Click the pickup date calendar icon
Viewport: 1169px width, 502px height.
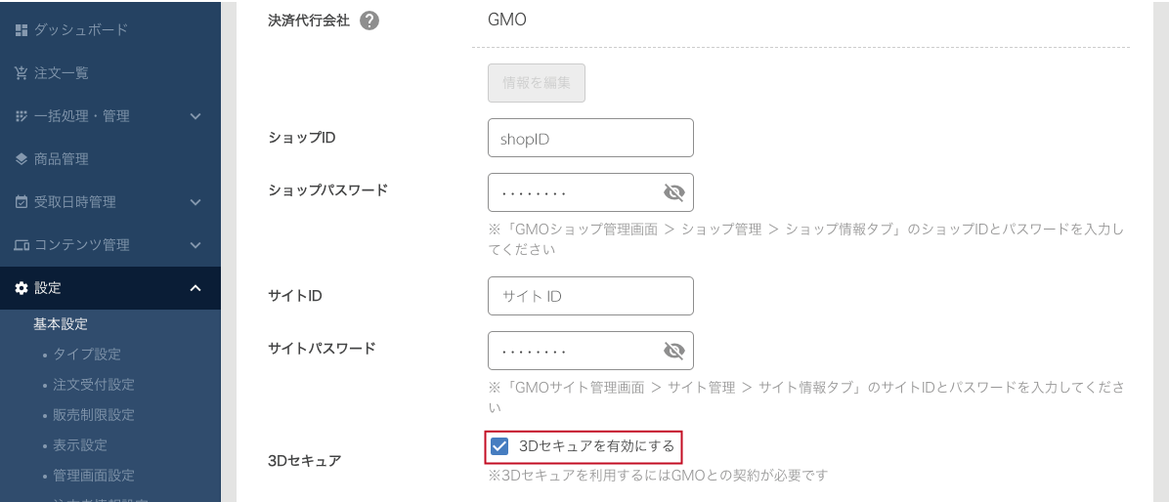(x=22, y=202)
